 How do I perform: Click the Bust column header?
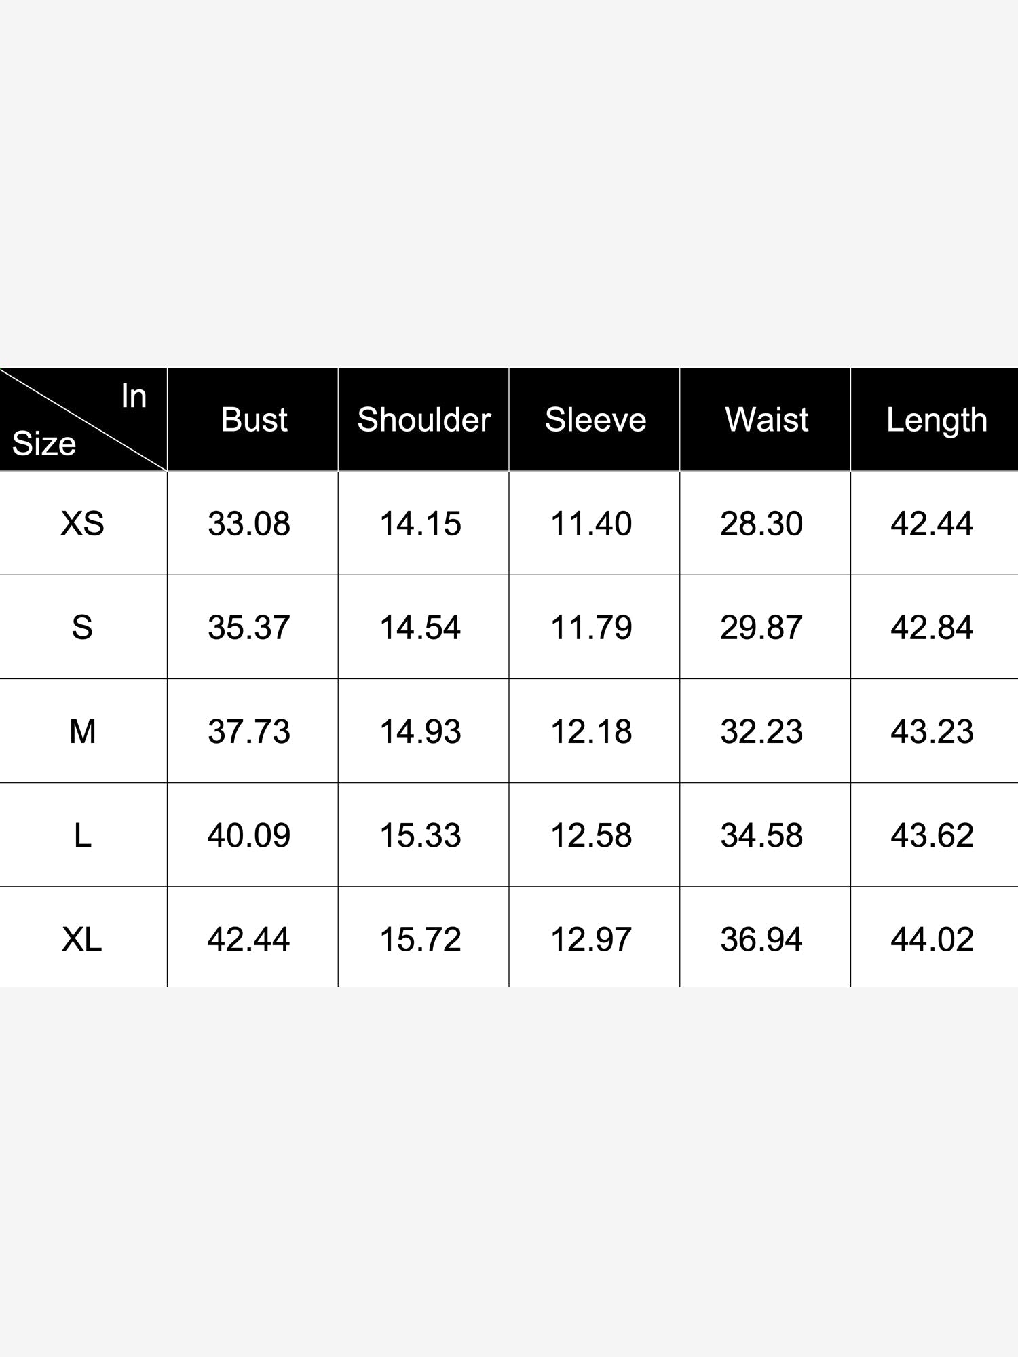[253, 419]
